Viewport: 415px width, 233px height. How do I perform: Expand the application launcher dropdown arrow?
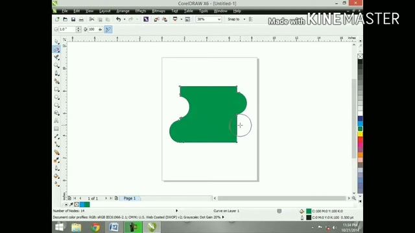(x=182, y=19)
